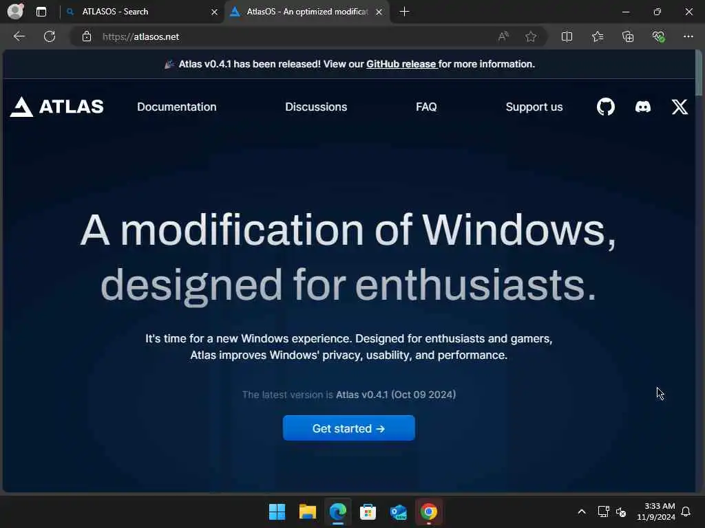The width and height of the screenshot is (705, 528).
Task: Add this page to favorites star
Action: pos(531,36)
